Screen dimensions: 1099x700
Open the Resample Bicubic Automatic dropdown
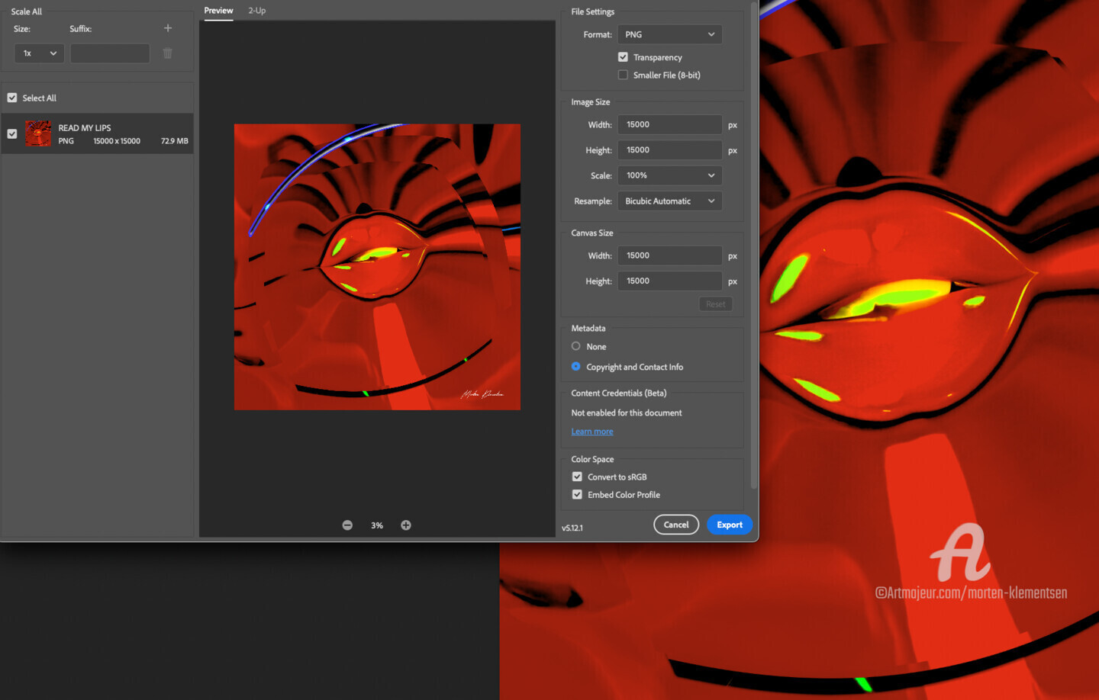[x=669, y=201]
